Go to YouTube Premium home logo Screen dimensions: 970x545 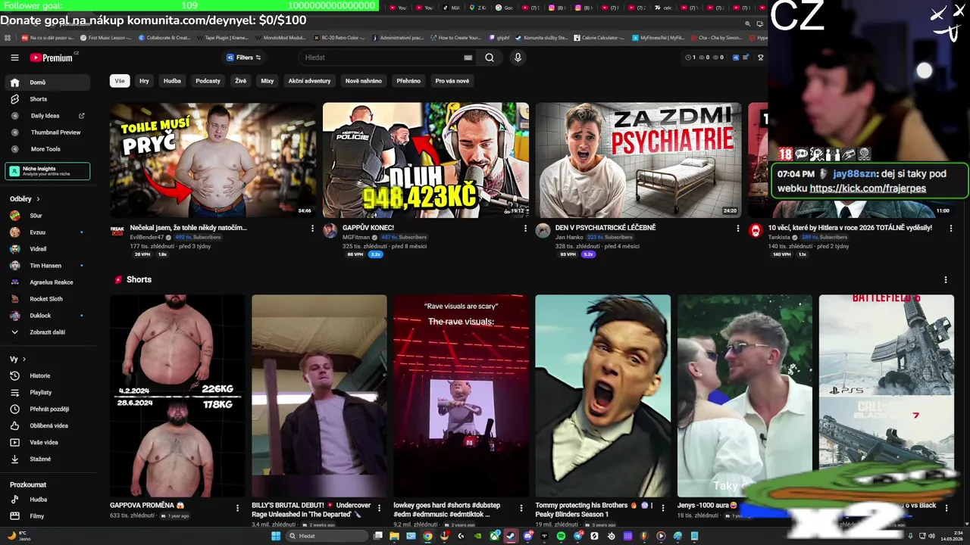52,58
